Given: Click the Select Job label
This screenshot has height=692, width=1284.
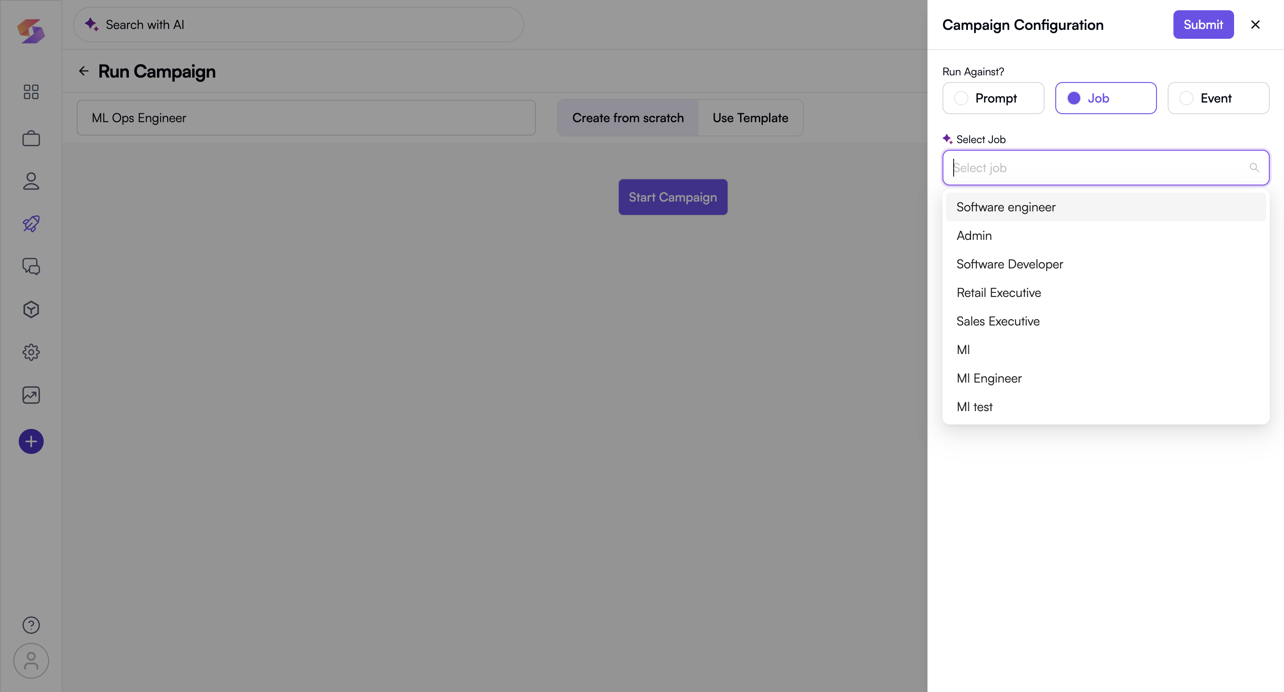Looking at the screenshot, I should 980,139.
